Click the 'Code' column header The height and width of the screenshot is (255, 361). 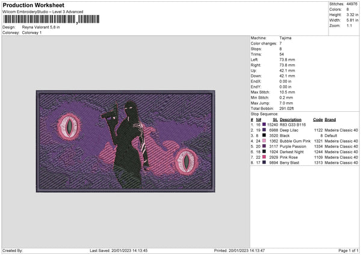click(318, 120)
